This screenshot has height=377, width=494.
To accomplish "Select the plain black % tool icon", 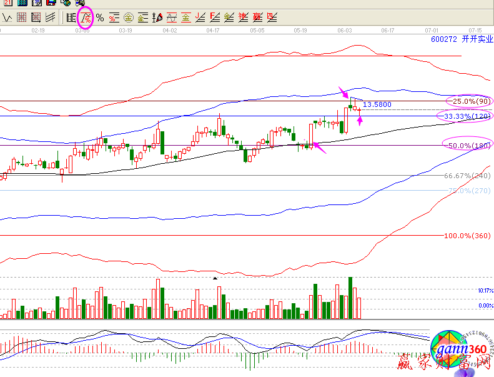I will coord(99,18).
